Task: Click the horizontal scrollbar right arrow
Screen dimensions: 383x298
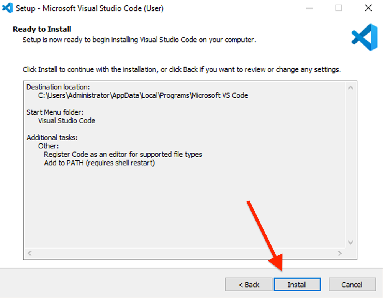Action: click(339, 253)
